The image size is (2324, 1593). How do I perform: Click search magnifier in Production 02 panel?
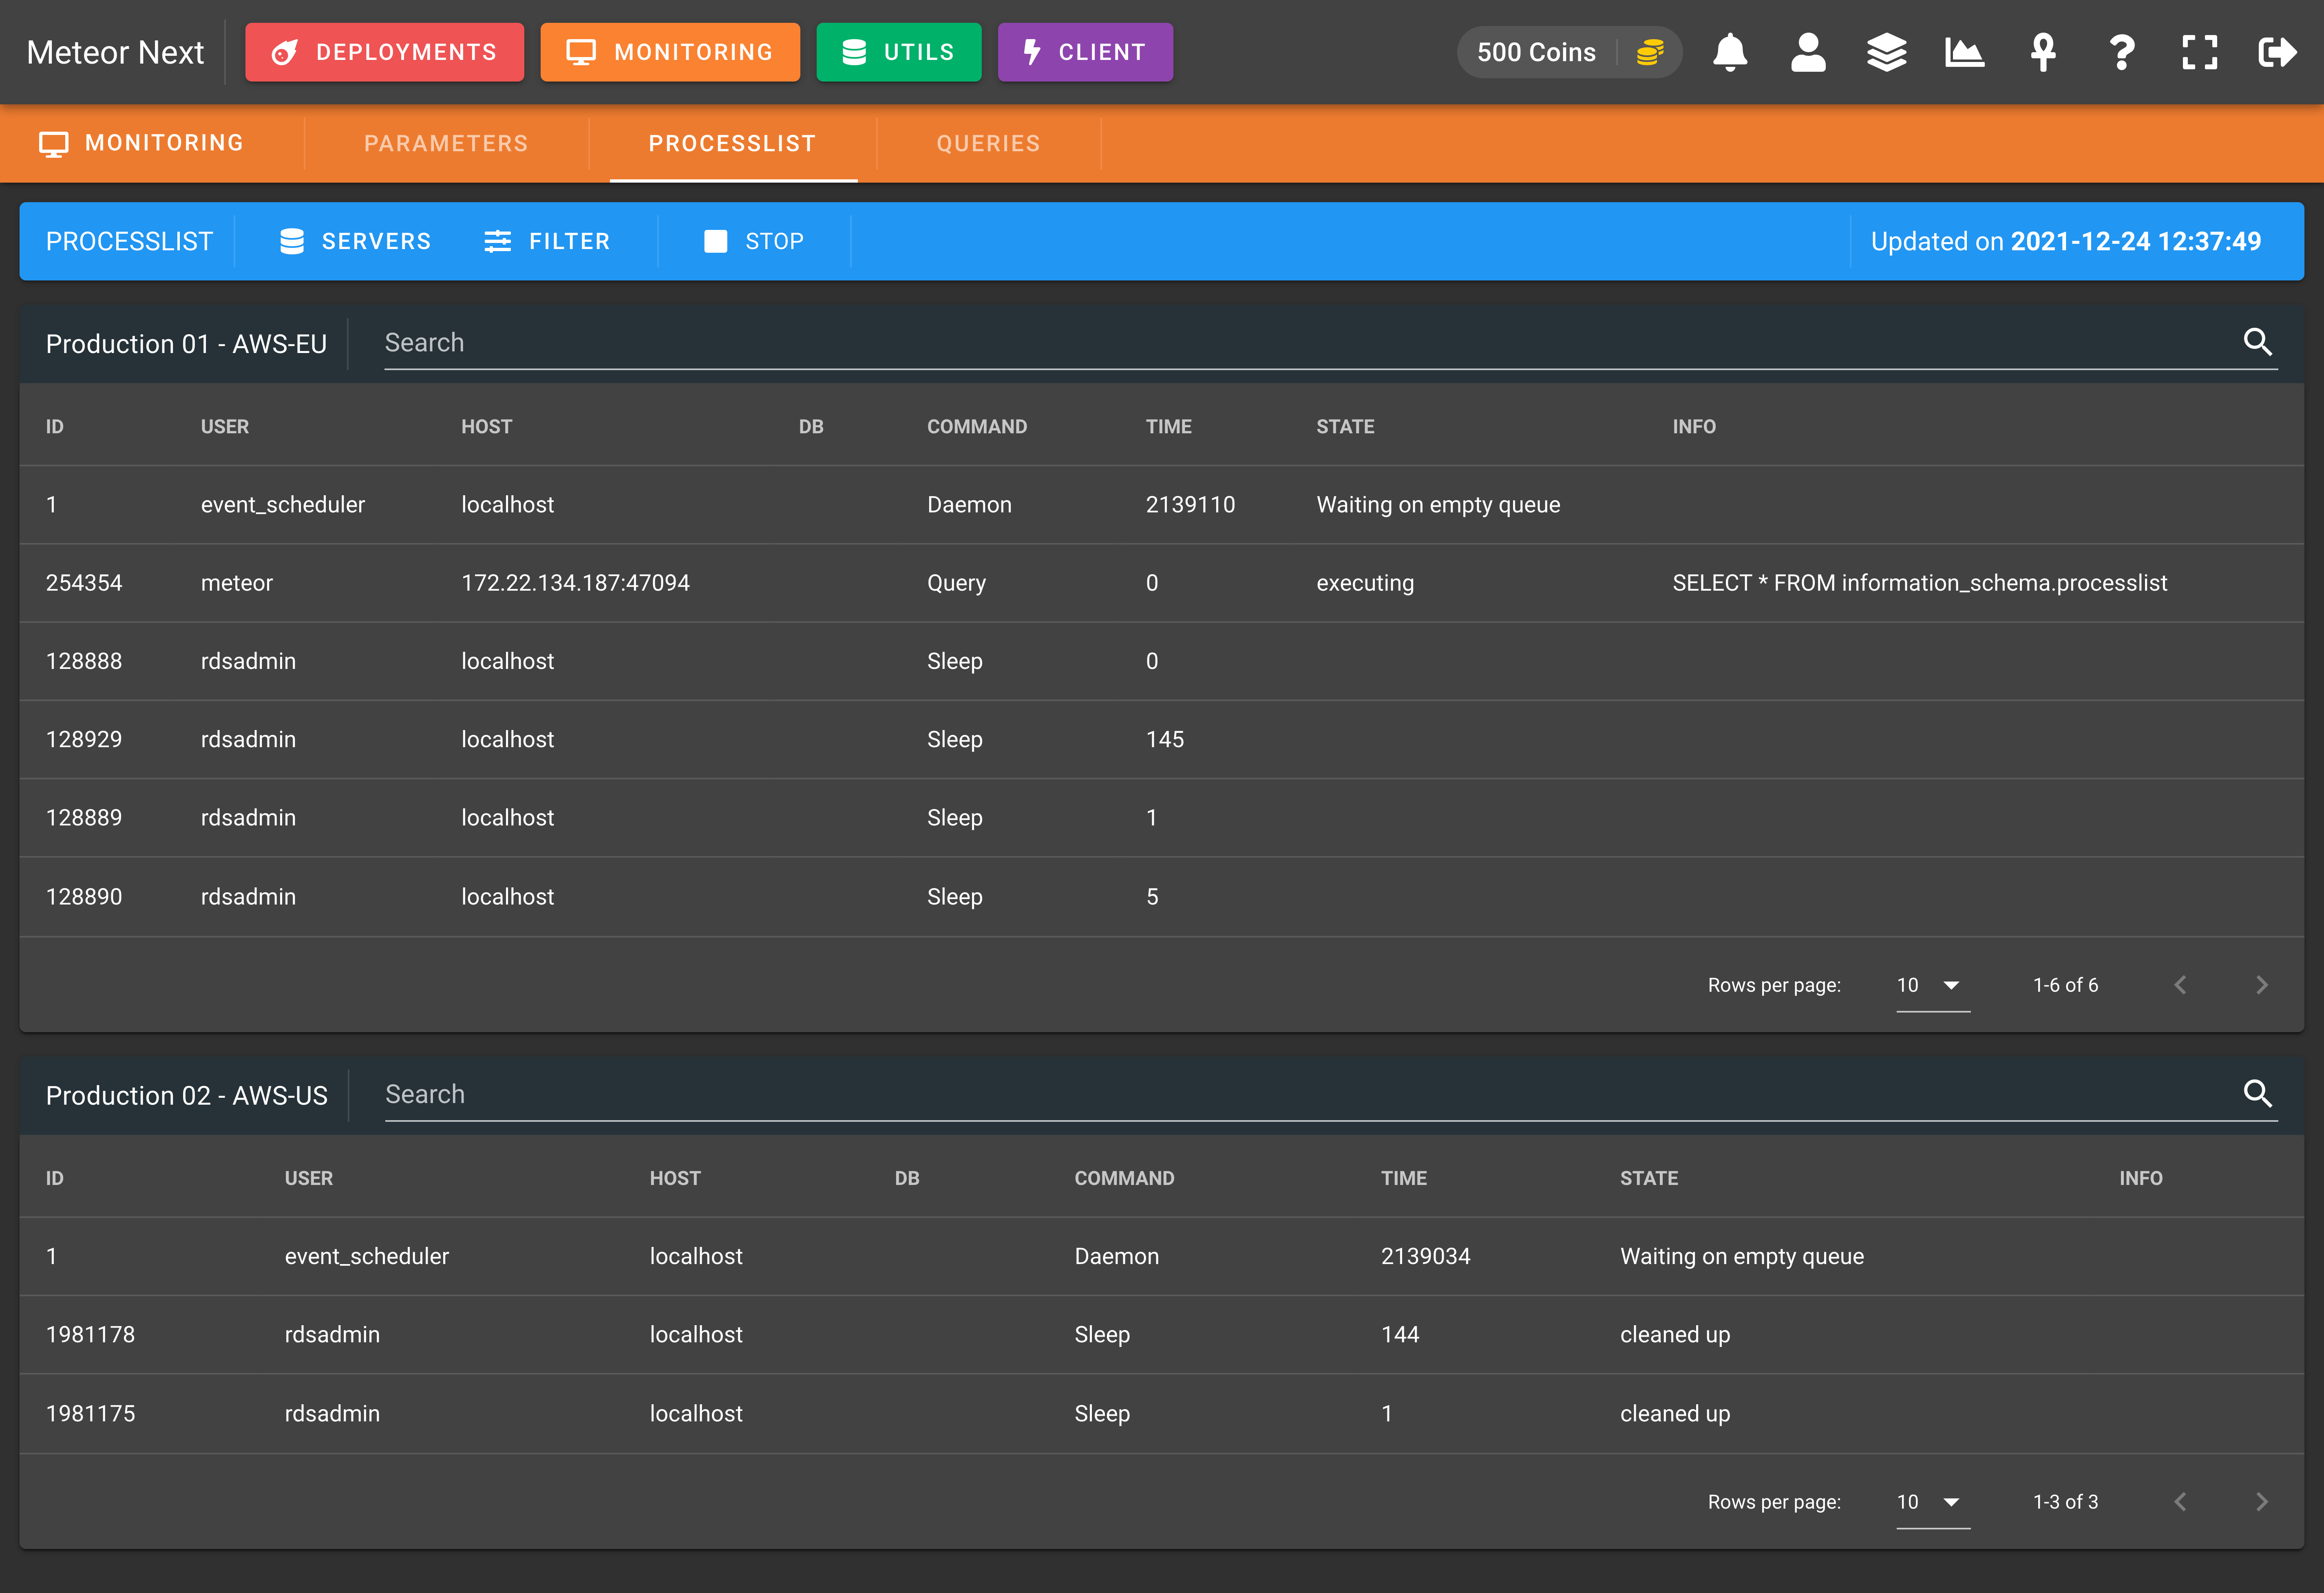2257,1093
